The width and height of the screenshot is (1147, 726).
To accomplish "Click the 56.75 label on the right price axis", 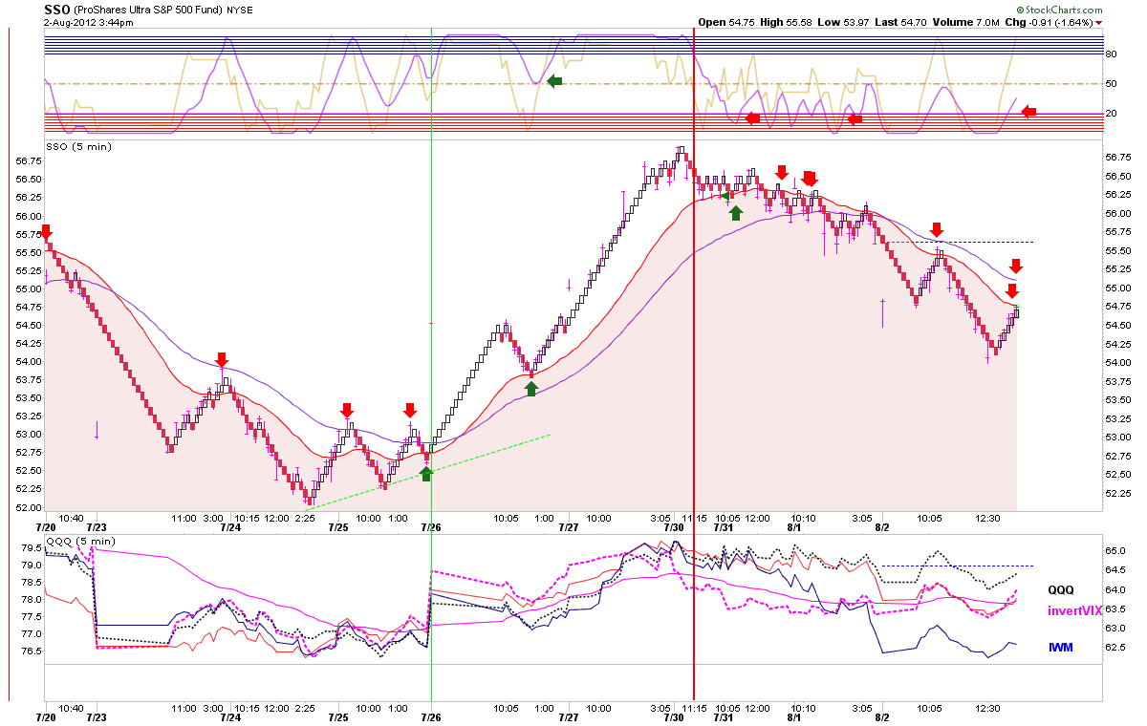I will [x=1119, y=160].
